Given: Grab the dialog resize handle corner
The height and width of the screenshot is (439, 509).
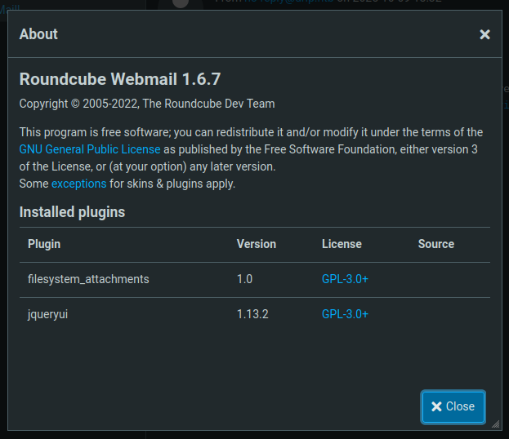Looking at the screenshot, I should click(x=496, y=424).
